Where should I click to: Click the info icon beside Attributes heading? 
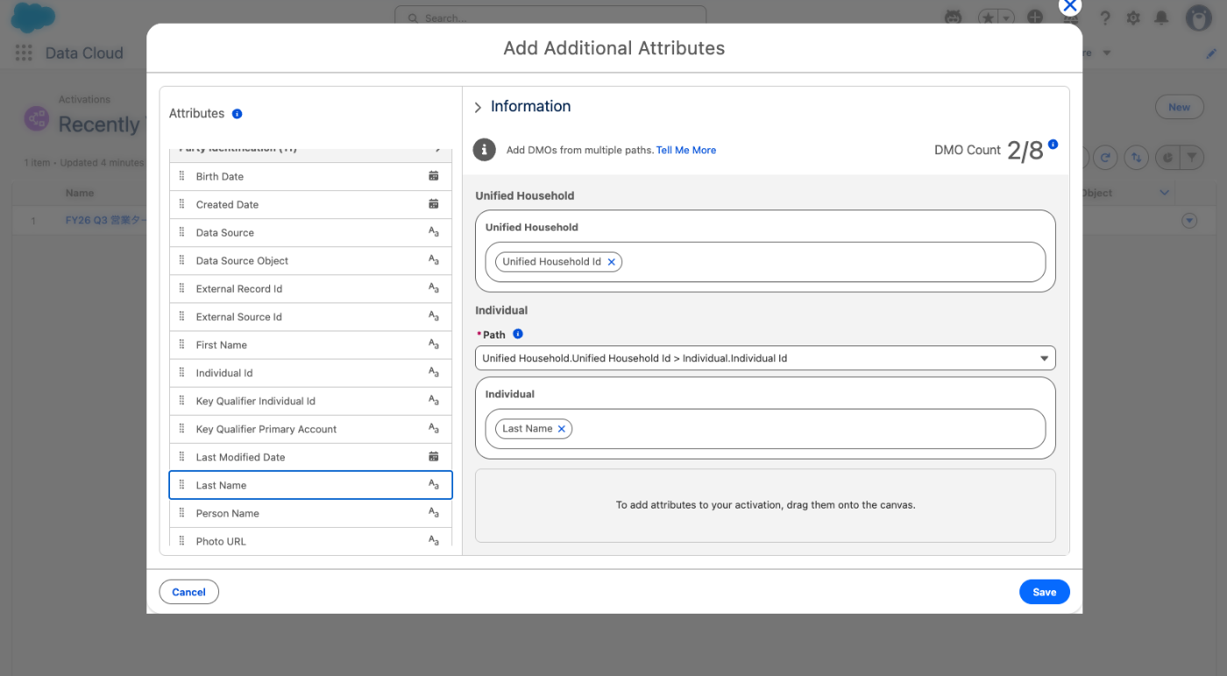(238, 114)
